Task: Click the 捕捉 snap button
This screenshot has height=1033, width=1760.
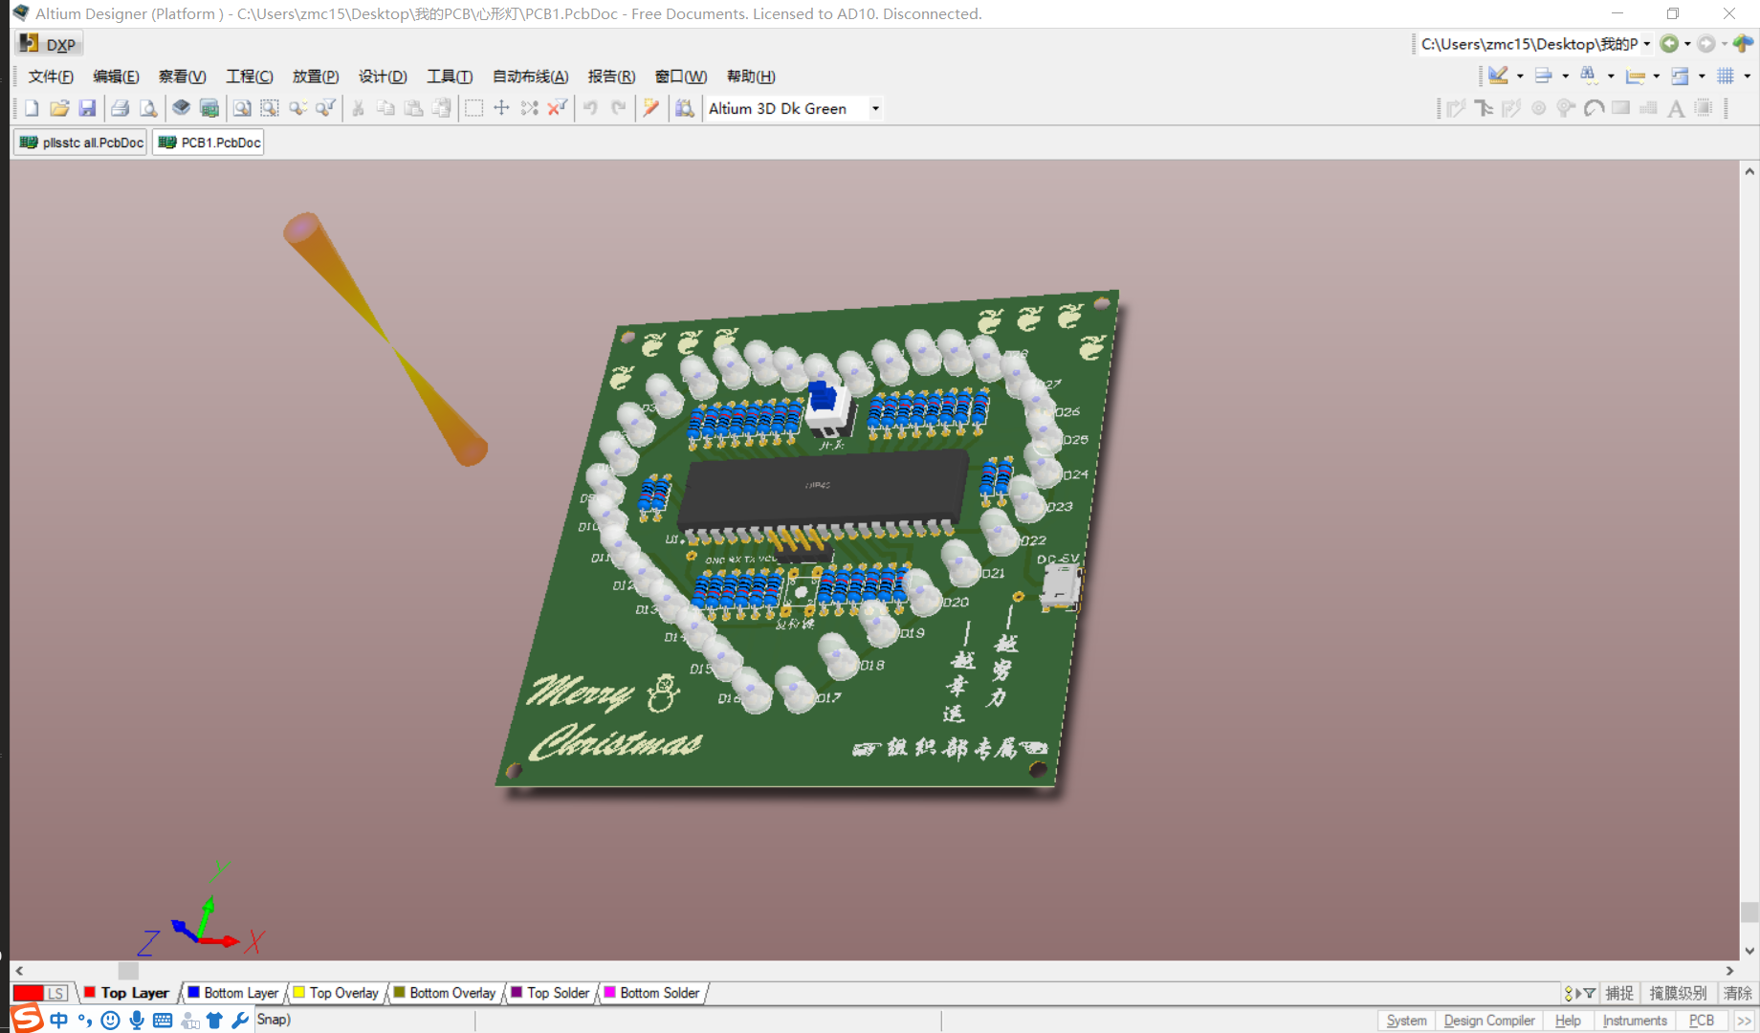Action: click(1619, 993)
